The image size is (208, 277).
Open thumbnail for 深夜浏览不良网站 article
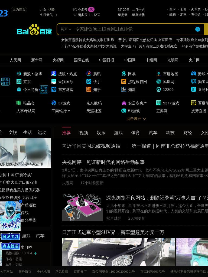[82, 208]
